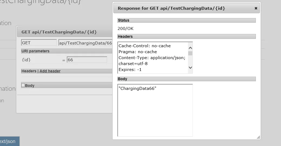Enable the Body checkbox in the request panel
The height and width of the screenshot is (146, 281).
pos(23,85)
